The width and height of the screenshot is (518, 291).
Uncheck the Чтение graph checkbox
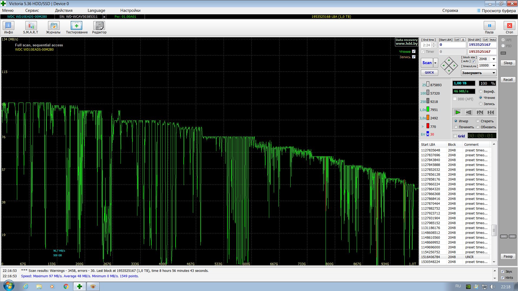click(x=414, y=51)
